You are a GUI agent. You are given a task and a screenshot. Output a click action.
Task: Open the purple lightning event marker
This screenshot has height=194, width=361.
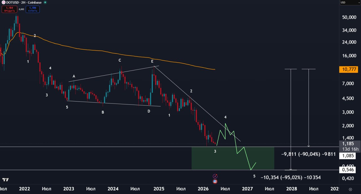pyautogui.click(x=215, y=176)
